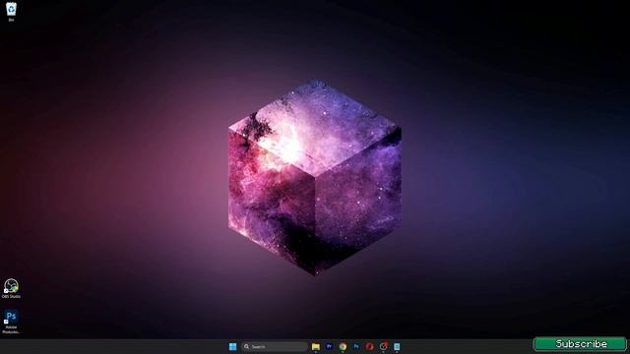Click the taskbar Search box
Screen dimensions: 630x354
275,346
